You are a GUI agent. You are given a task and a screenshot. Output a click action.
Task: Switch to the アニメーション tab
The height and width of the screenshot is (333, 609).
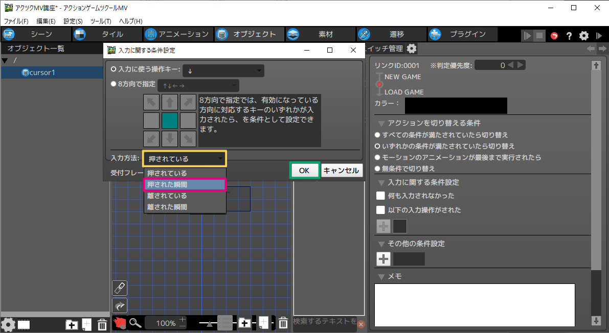[x=177, y=34]
